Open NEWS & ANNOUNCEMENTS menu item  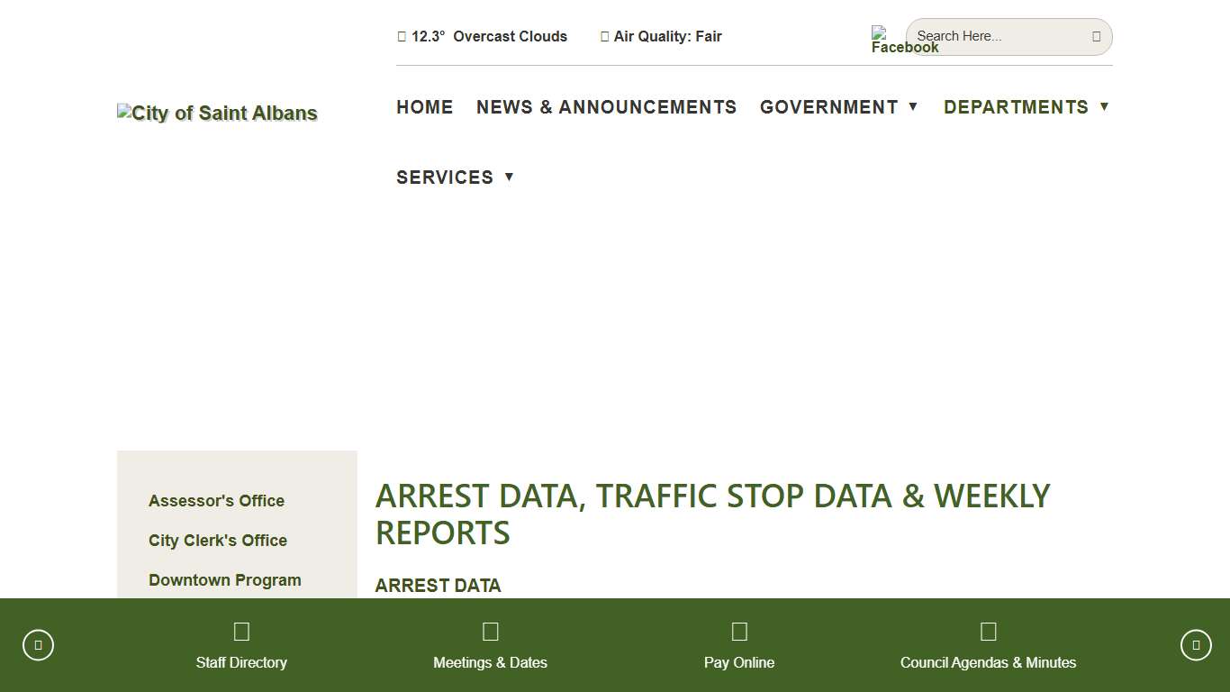606,106
